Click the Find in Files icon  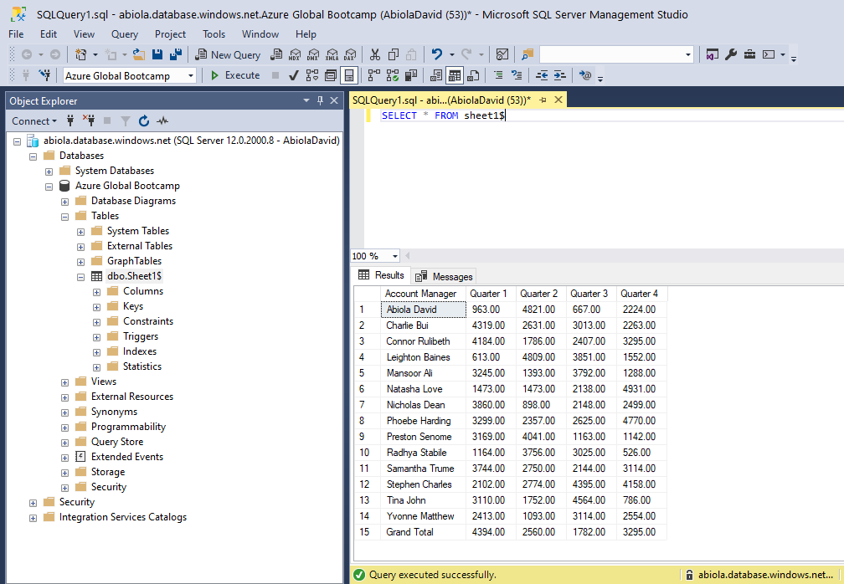coord(527,54)
